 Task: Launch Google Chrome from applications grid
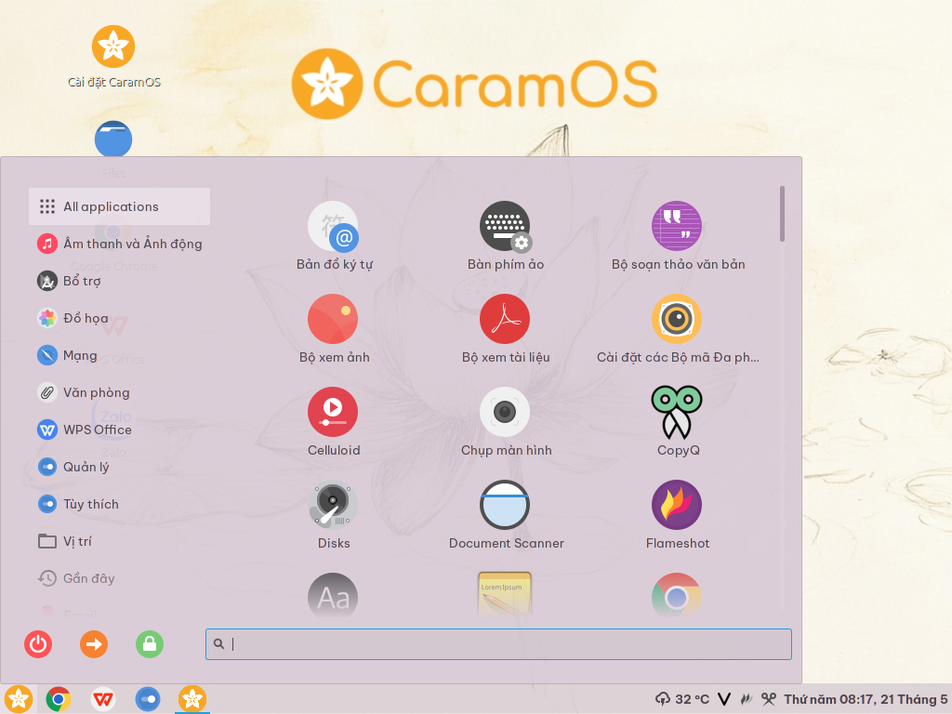pos(677,595)
